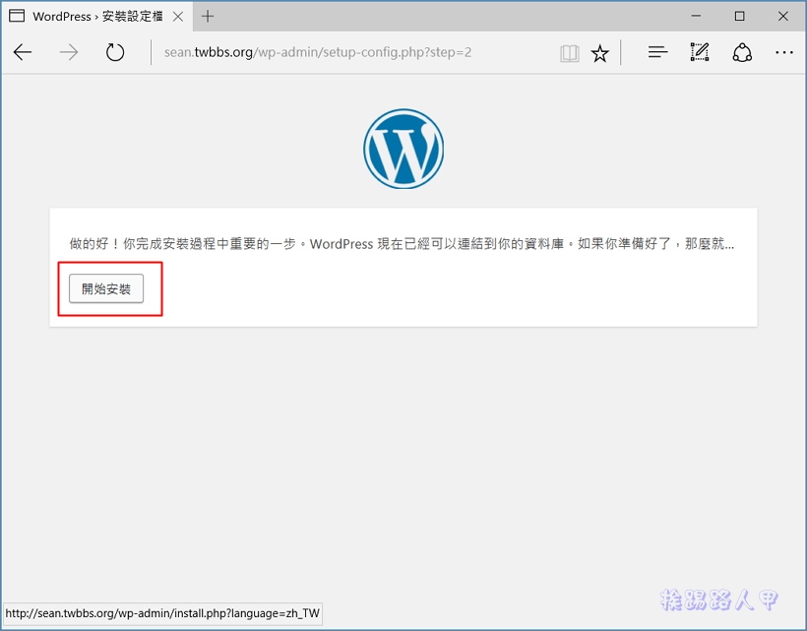The width and height of the screenshot is (807, 631).
Task: Close the browser window
Action: pyautogui.click(x=782, y=16)
